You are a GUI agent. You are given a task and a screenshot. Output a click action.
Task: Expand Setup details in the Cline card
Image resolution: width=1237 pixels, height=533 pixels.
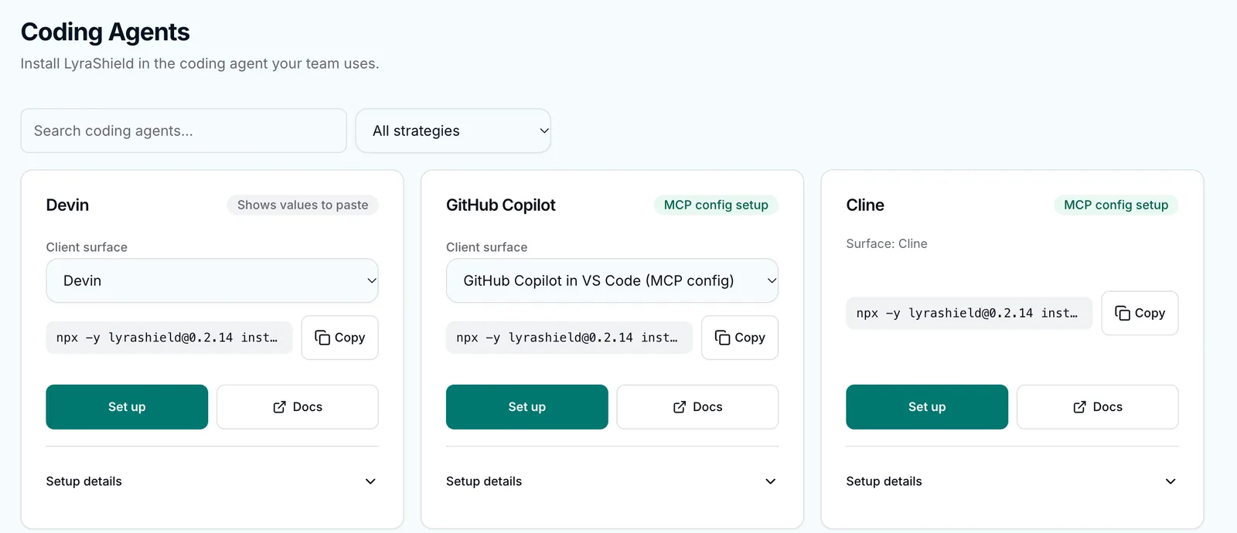pyautogui.click(x=1012, y=481)
